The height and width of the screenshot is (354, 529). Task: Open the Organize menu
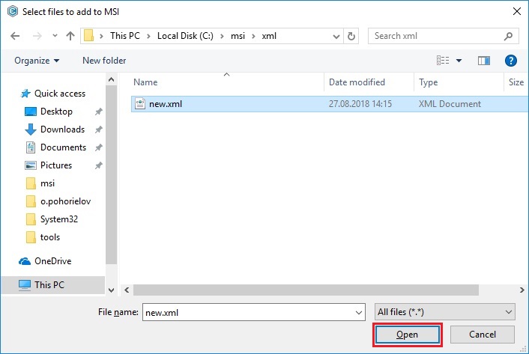click(x=37, y=61)
